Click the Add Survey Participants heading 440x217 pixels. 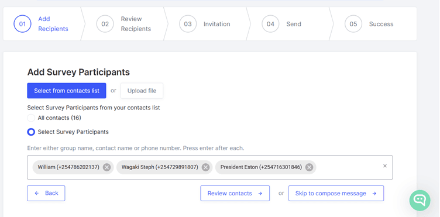point(78,72)
